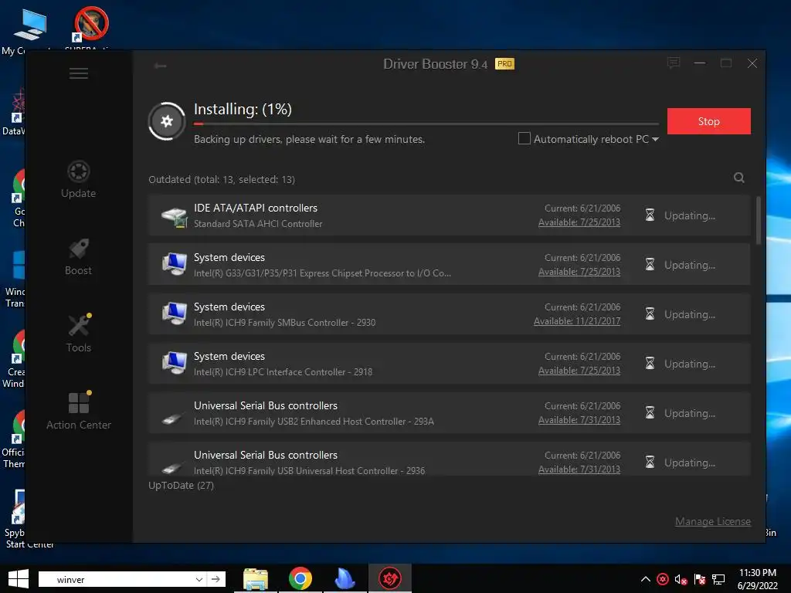Click the Action Center flag tray icon
The width and height of the screenshot is (791, 593).
coord(700,580)
